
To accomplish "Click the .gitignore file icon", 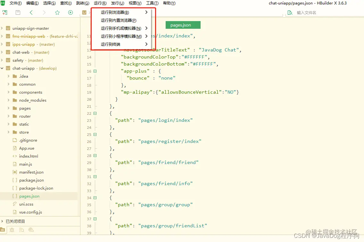I will click(x=15, y=140).
